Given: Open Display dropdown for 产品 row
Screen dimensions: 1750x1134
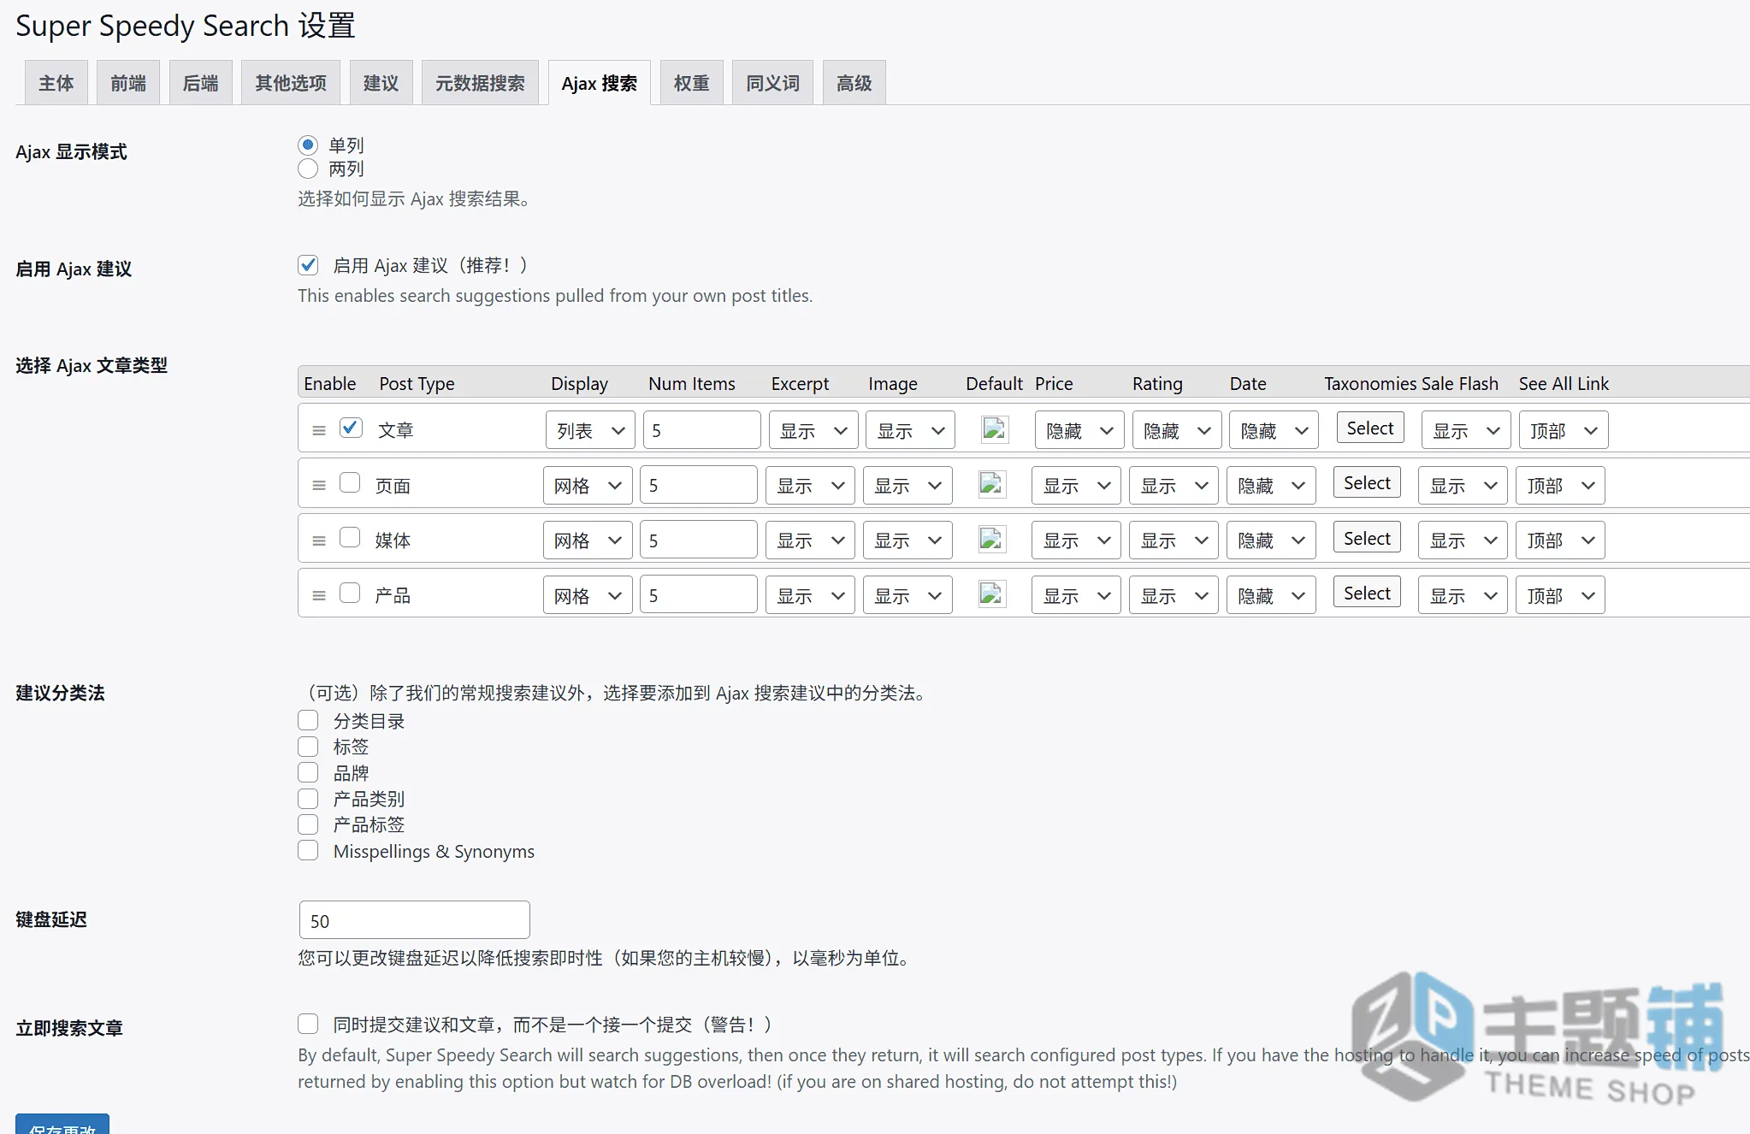Looking at the screenshot, I should 588,595.
